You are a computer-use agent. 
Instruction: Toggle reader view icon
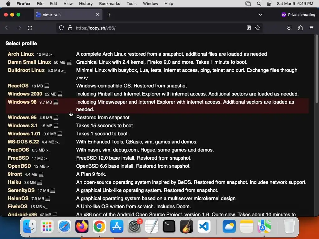point(249,28)
